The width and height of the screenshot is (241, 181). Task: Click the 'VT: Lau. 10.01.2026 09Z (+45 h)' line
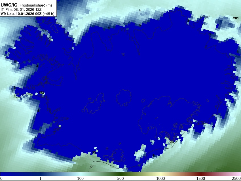(28, 14)
